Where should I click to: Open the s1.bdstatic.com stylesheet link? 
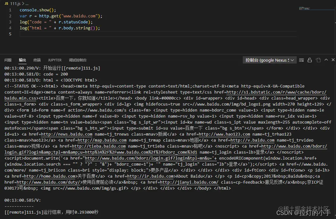(x=276, y=92)
